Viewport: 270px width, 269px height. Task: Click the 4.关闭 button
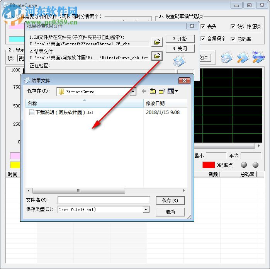180,48
